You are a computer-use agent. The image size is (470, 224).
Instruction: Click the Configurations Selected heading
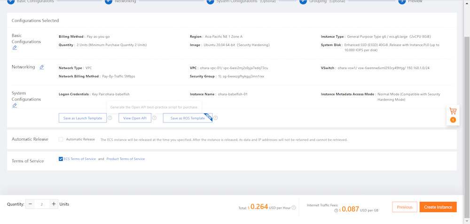point(35,21)
